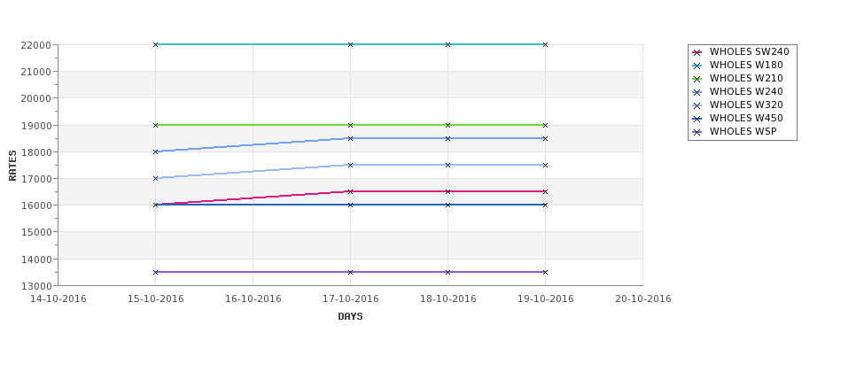The image size is (864, 380).
Task: Click W240 data point on 15-10-2016
Action: coord(155,151)
